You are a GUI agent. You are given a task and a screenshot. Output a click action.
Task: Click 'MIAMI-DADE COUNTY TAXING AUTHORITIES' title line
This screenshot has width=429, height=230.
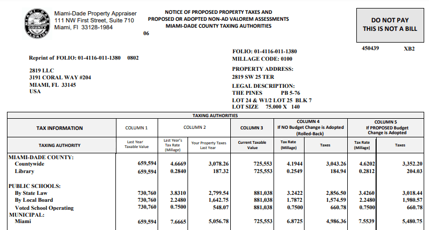click(219, 26)
